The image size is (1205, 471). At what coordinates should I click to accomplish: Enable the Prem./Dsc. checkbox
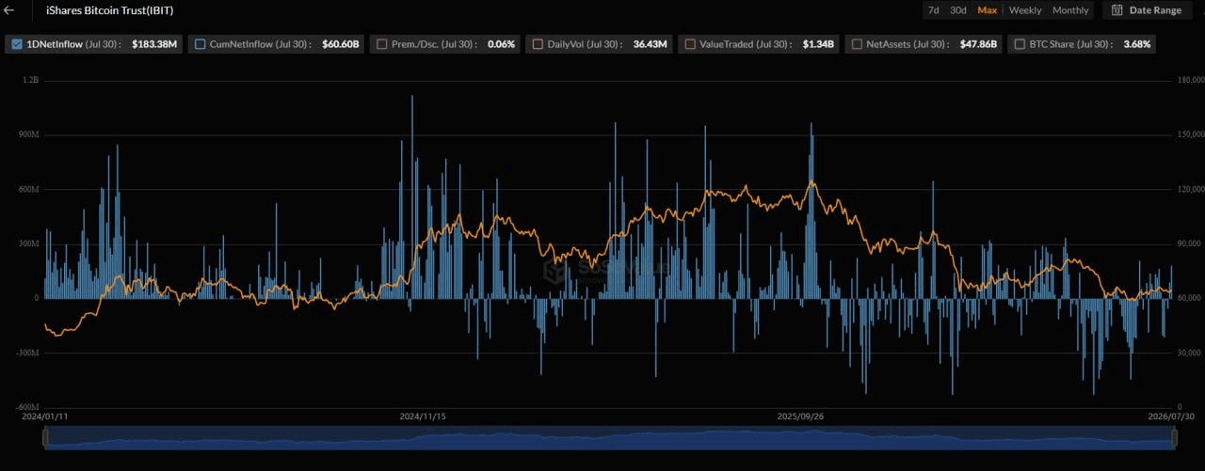pyautogui.click(x=381, y=43)
